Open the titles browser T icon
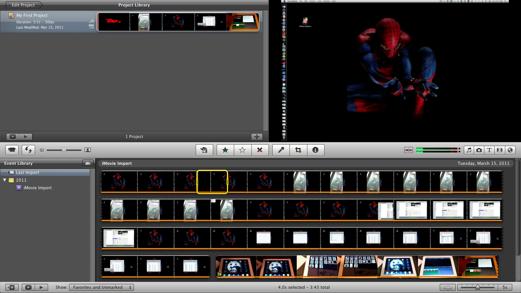This screenshot has width=521, height=293. (x=489, y=150)
